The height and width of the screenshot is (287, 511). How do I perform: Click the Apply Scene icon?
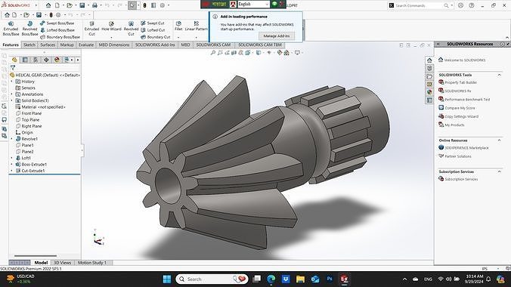pyautogui.click(x=286, y=52)
